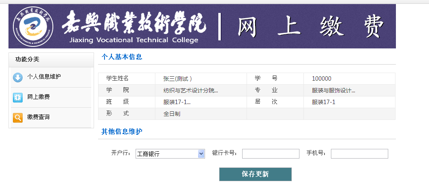Click the 其他信息维护 section heading

121,132
